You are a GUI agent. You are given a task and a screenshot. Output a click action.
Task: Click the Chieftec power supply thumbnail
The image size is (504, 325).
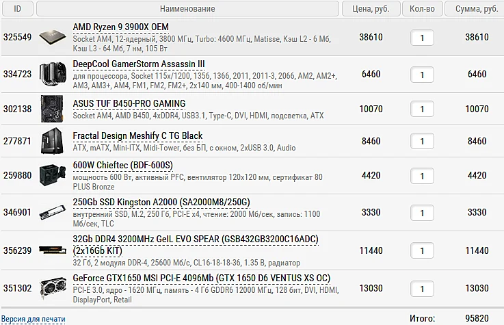point(53,176)
